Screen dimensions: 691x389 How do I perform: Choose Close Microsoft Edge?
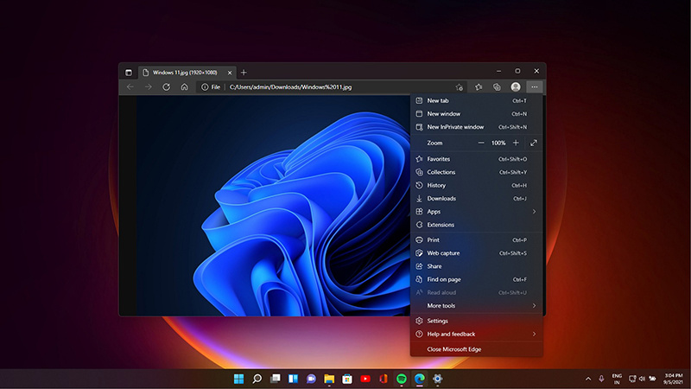pyautogui.click(x=477, y=349)
